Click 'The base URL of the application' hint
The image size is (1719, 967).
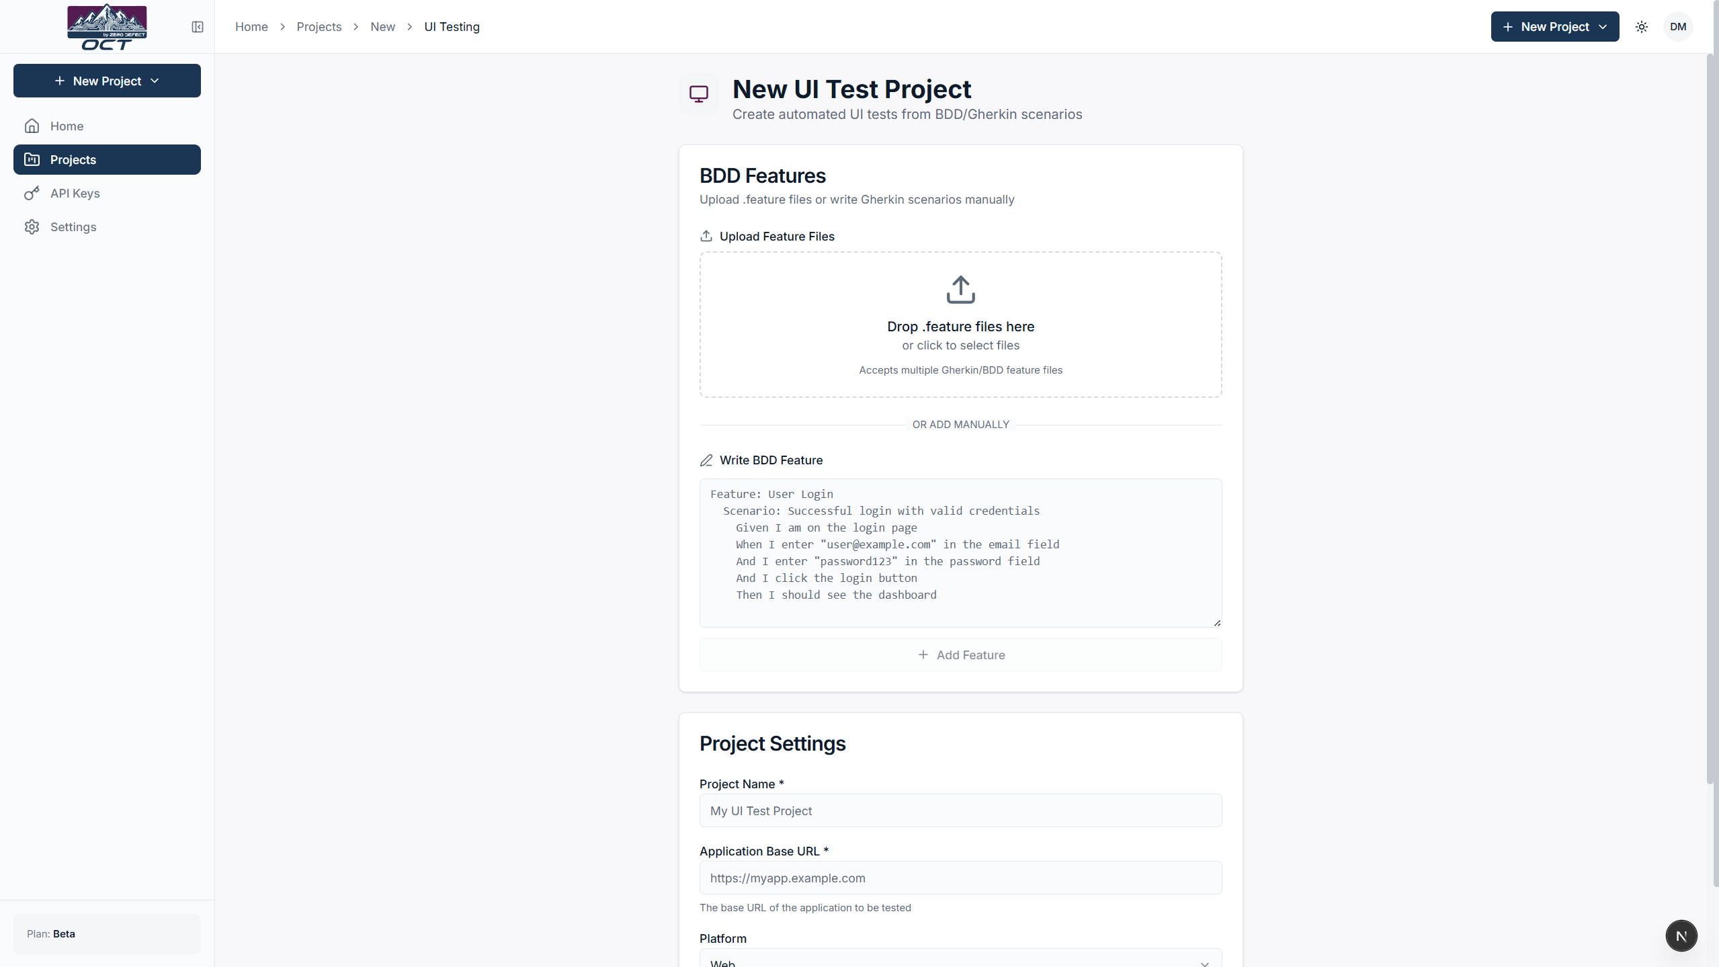tap(805, 908)
